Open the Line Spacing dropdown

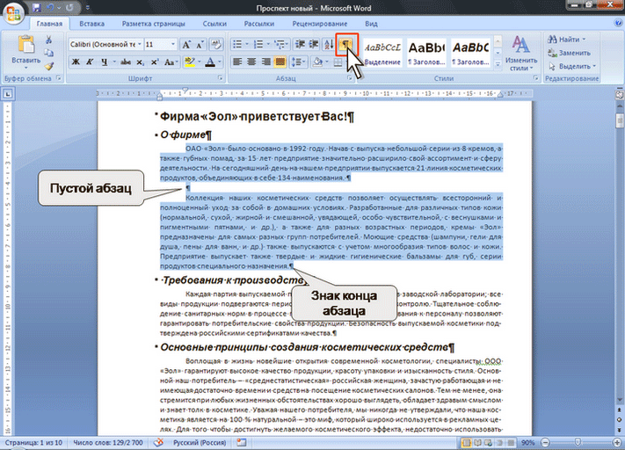[298, 62]
